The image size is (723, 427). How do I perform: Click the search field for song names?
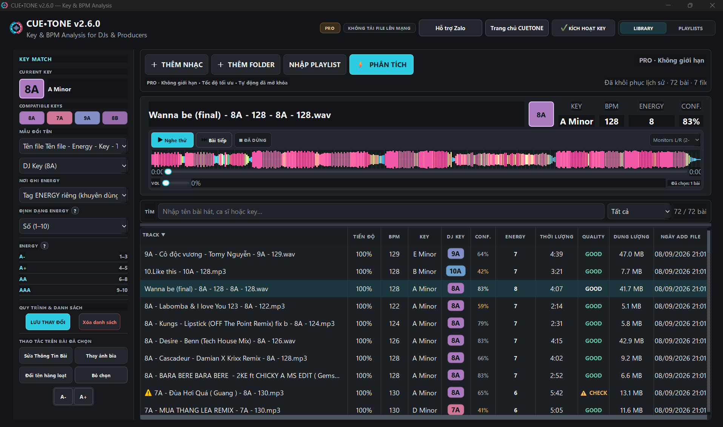pos(381,212)
